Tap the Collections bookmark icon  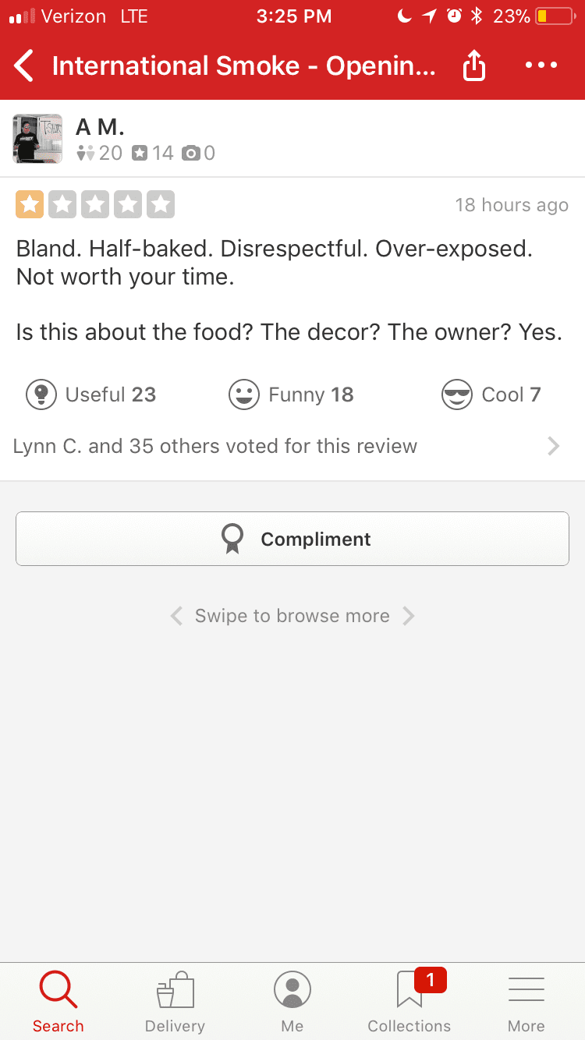[409, 989]
